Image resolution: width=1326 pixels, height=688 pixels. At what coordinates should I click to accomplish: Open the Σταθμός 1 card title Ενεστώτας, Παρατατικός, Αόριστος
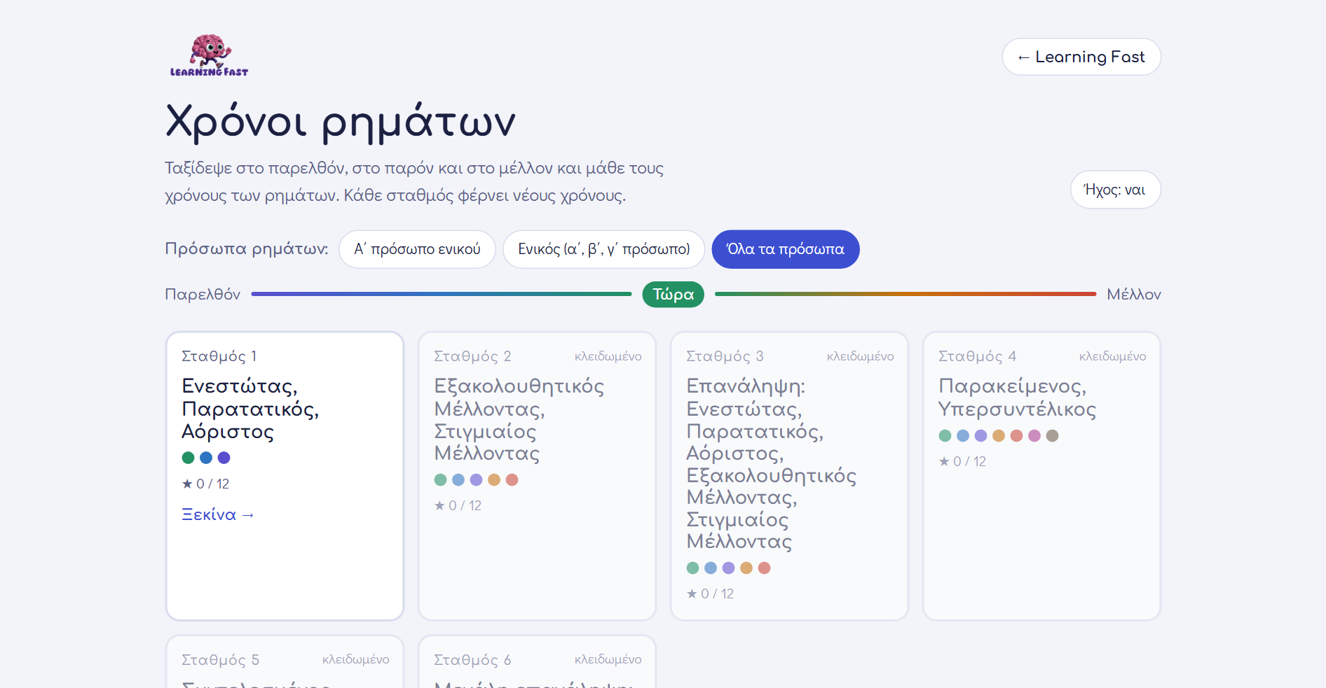click(250, 409)
